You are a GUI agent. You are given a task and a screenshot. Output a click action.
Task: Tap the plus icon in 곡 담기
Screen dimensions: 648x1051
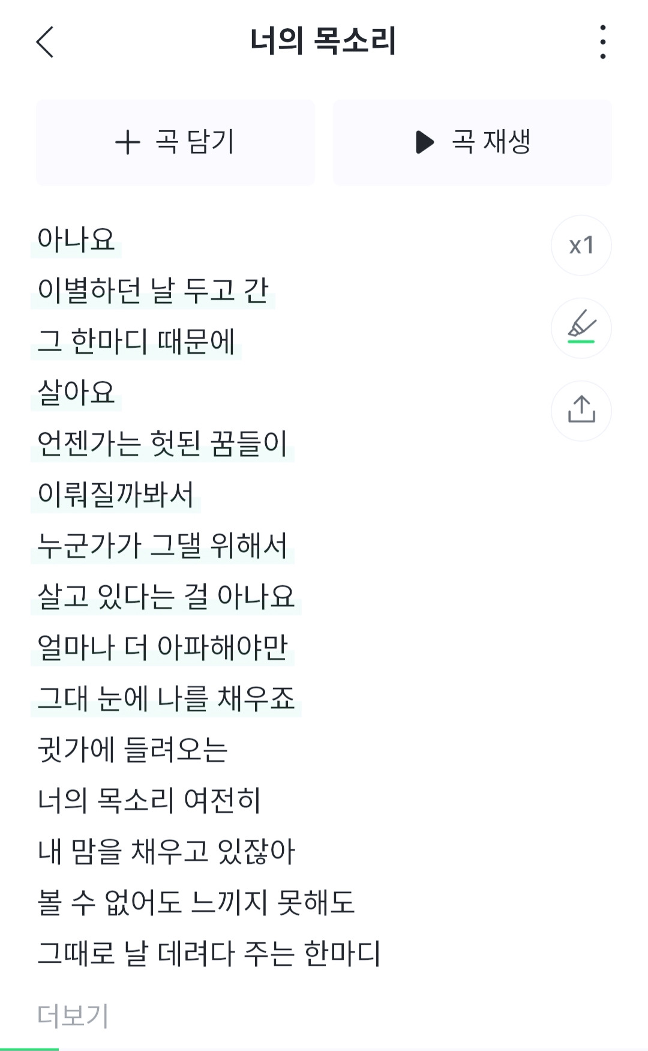[x=127, y=143]
